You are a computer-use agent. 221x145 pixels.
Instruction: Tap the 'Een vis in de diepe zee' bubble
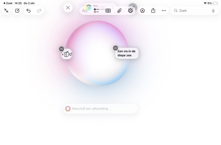tap(127, 54)
